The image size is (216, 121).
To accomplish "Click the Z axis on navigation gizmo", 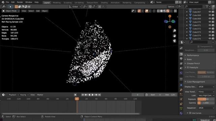I will click(170, 16).
